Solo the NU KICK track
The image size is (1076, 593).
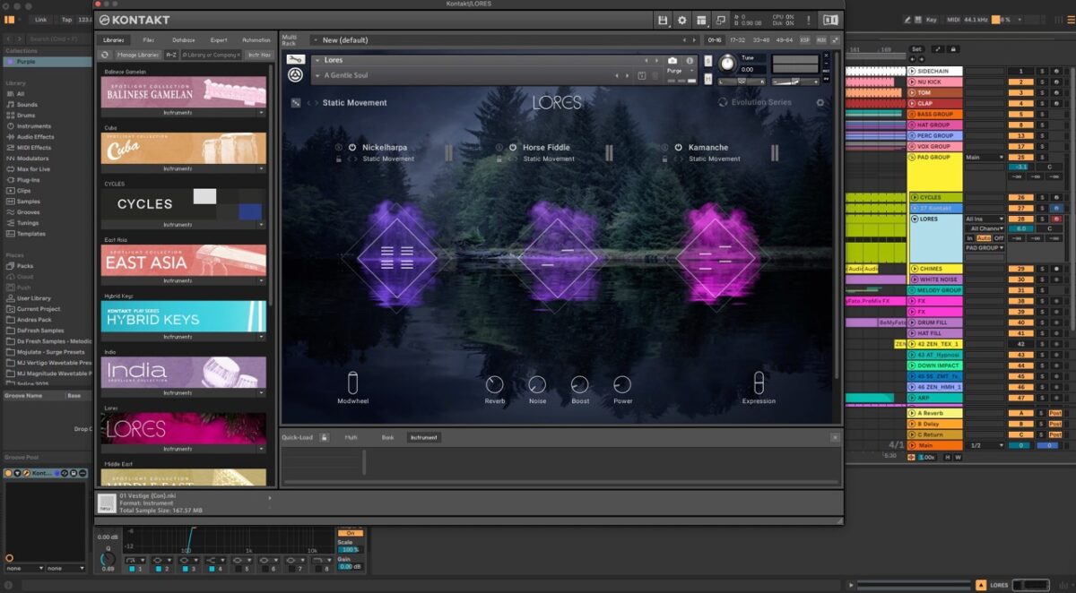1042,82
